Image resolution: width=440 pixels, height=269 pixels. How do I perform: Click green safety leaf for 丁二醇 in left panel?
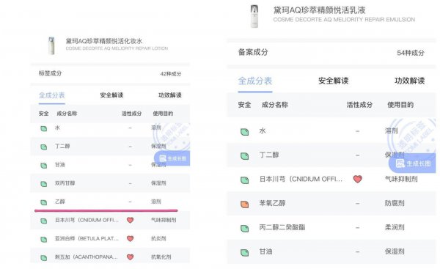coord(43,147)
